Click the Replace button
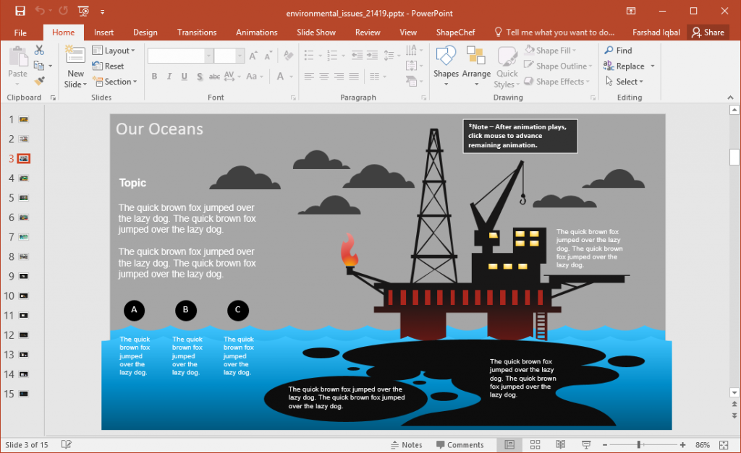Viewport: 741px width, 453px height. pos(627,66)
